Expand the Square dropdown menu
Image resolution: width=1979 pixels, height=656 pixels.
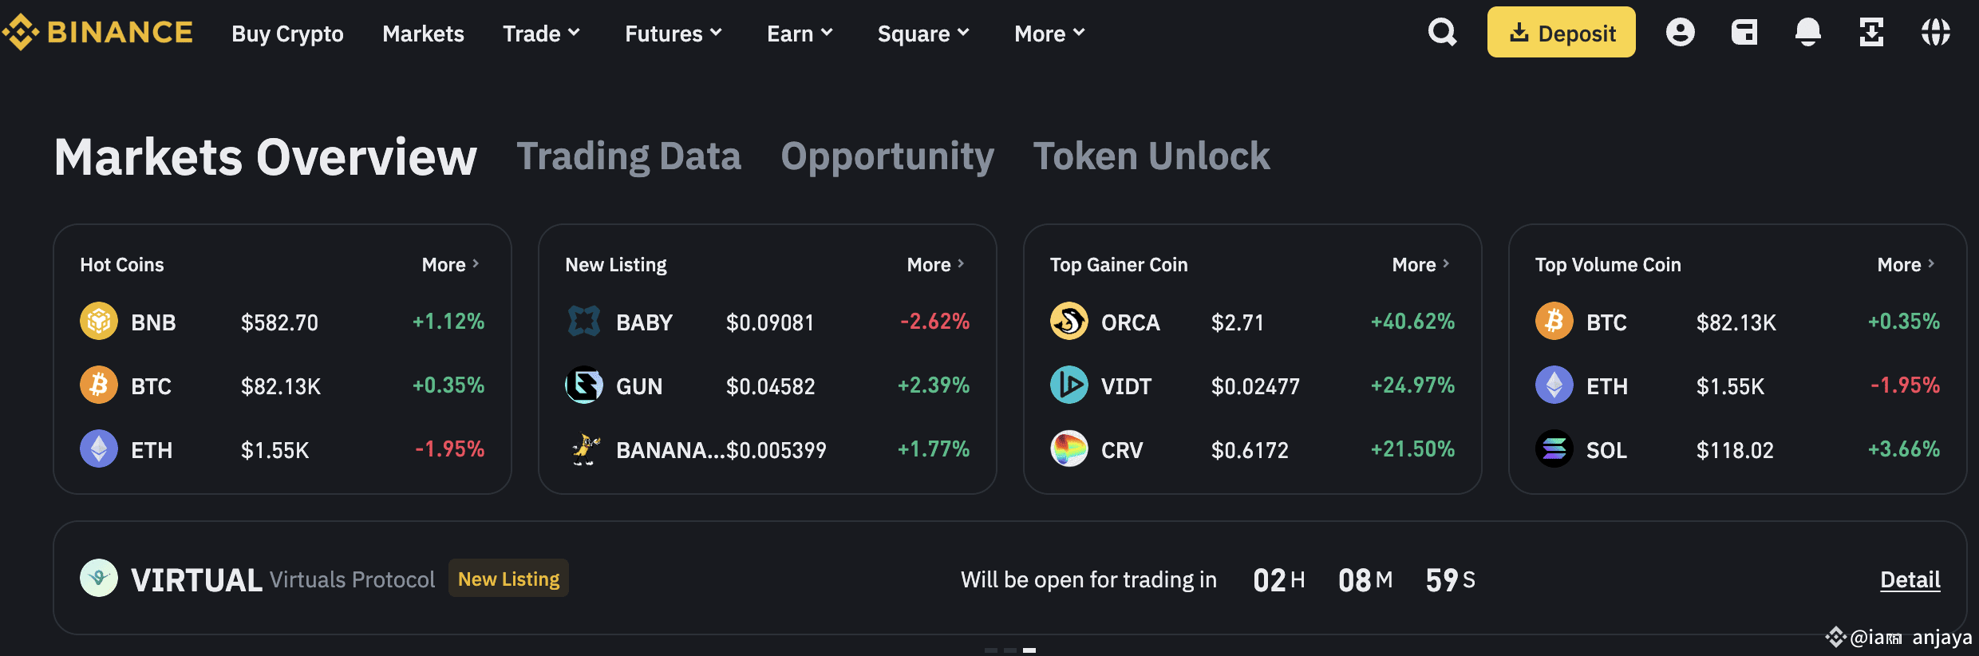coord(922,34)
